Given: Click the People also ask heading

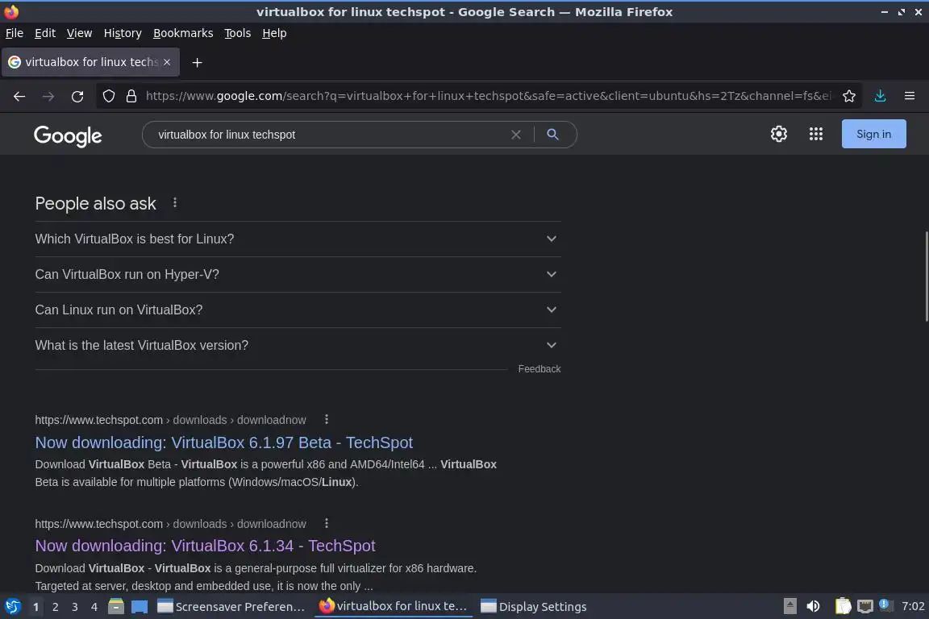Looking at the screenshot, I should [x=95, y=203].
